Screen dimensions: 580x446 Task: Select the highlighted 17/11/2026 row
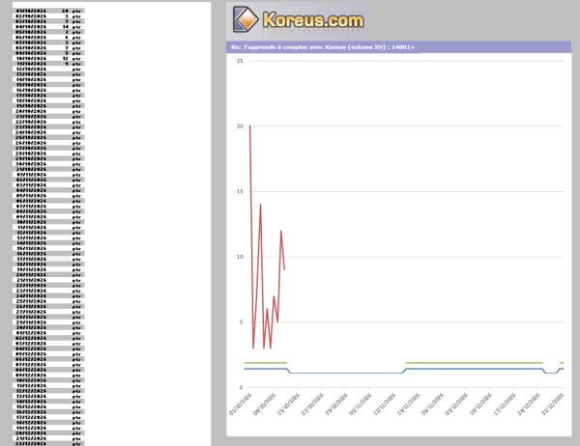coord(48,259)
